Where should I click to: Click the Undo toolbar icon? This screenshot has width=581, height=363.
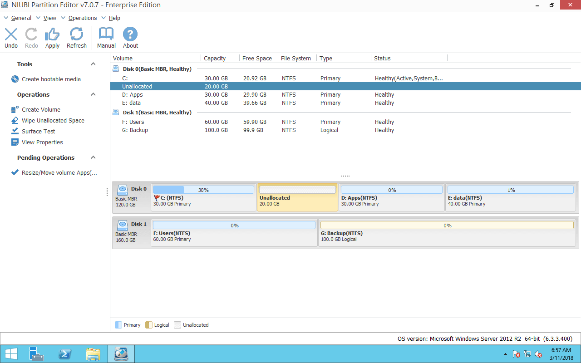(11, 34)
